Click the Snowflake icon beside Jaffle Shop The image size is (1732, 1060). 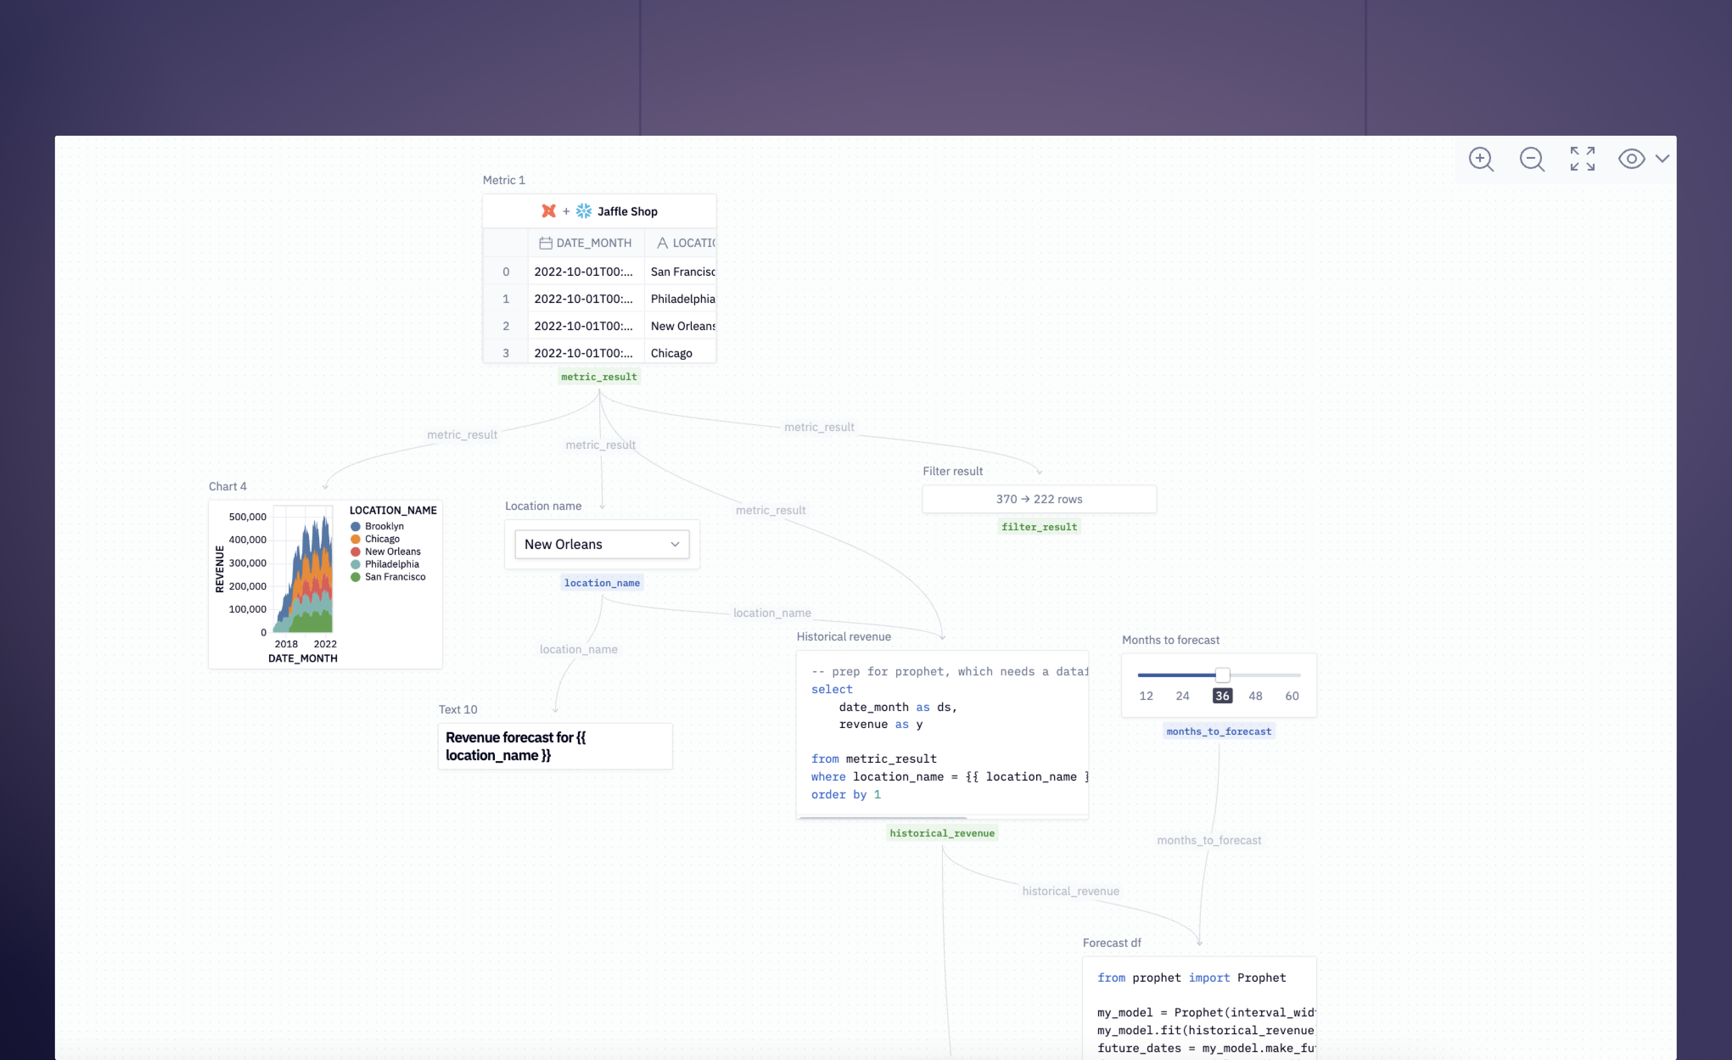(x=583, y=211)
